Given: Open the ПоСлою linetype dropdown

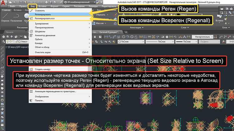Looking at the screenshot, I should coord(160,42).
